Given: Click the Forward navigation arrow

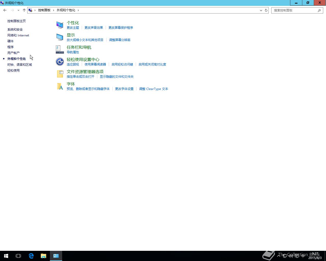Looking at the screenshot, I should point(12,10).
